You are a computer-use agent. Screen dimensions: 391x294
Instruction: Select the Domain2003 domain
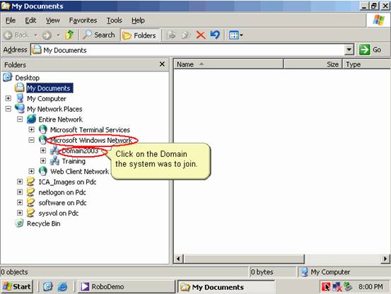(x=80, y=151)
